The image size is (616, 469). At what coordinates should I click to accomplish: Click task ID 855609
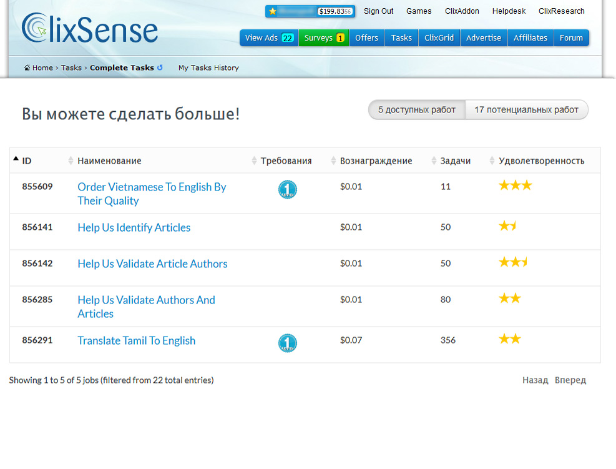[37, 186]
